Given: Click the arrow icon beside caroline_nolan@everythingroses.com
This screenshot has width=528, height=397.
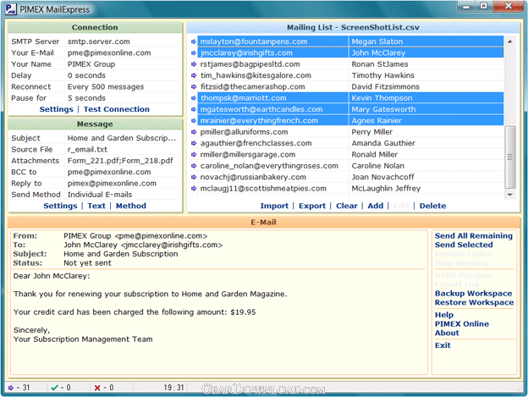Looking at the screenshot, I should point(194,166).
